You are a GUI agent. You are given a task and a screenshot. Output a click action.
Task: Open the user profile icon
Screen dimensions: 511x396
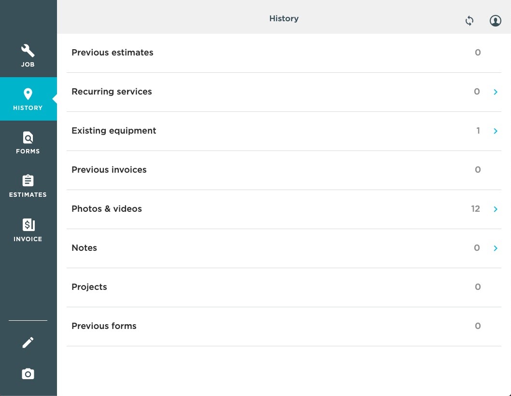496,21
